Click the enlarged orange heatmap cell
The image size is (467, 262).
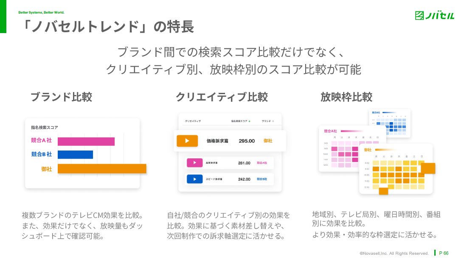(428, 168)
